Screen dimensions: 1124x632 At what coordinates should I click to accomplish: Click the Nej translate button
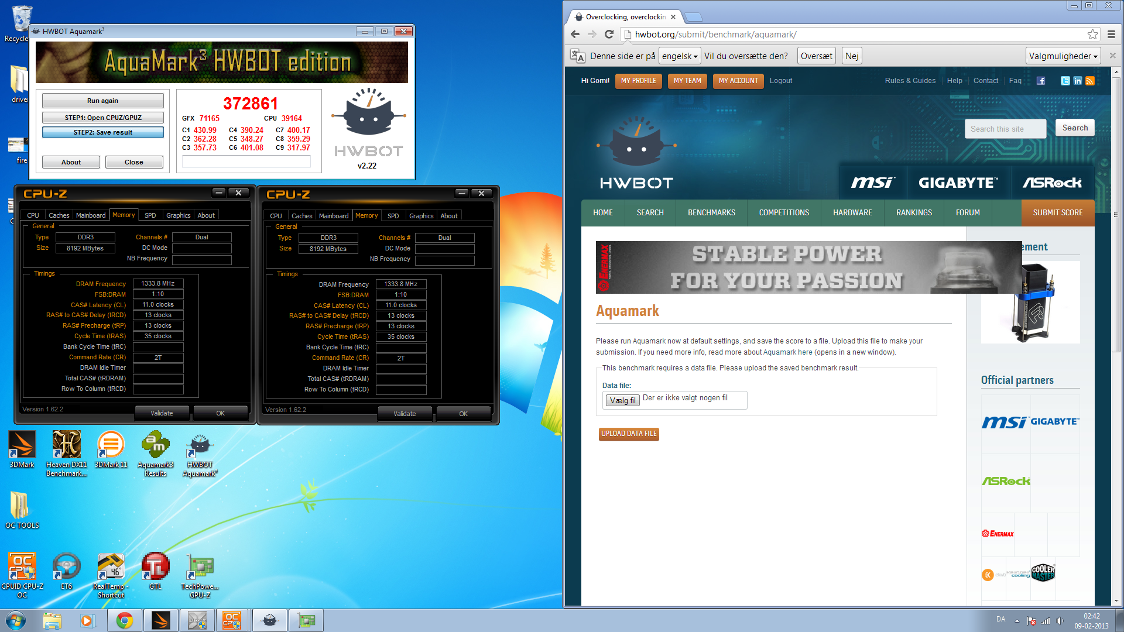coord(852,56)
